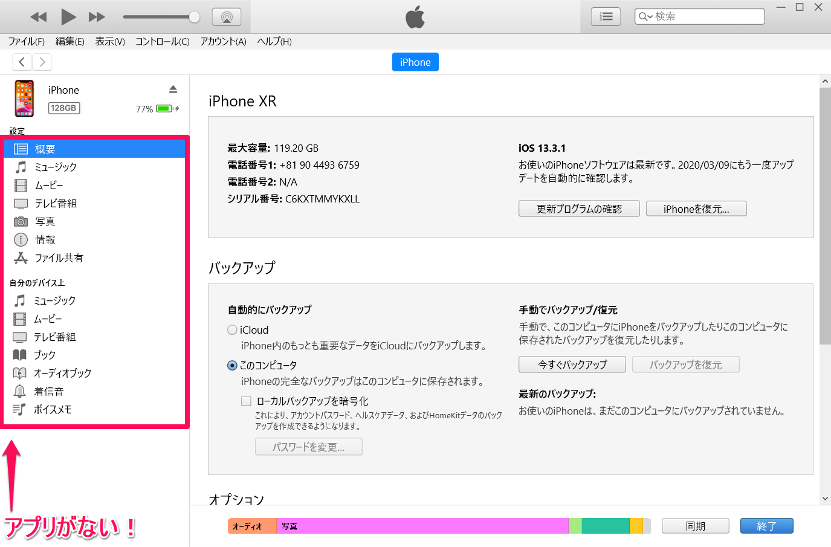Open the アカウント(A) menu
The image size is (831, 547).
223,42
